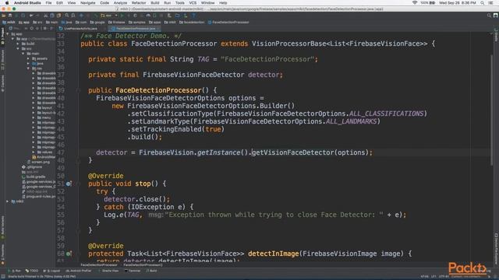499x280 pixels.
Task: Select the menu folder in tree
Action: [x=44, y=117]
